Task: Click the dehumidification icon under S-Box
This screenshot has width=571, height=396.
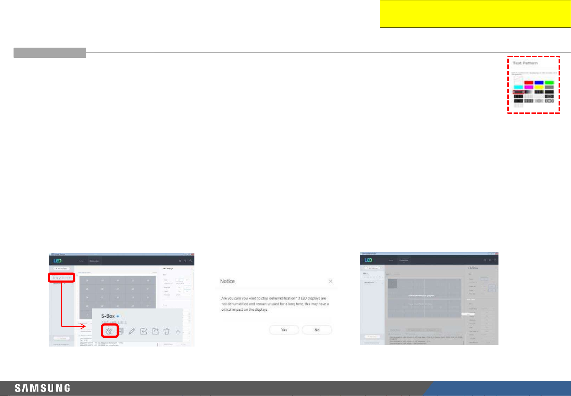Action: pyautogui.click(x=109, y=331)
